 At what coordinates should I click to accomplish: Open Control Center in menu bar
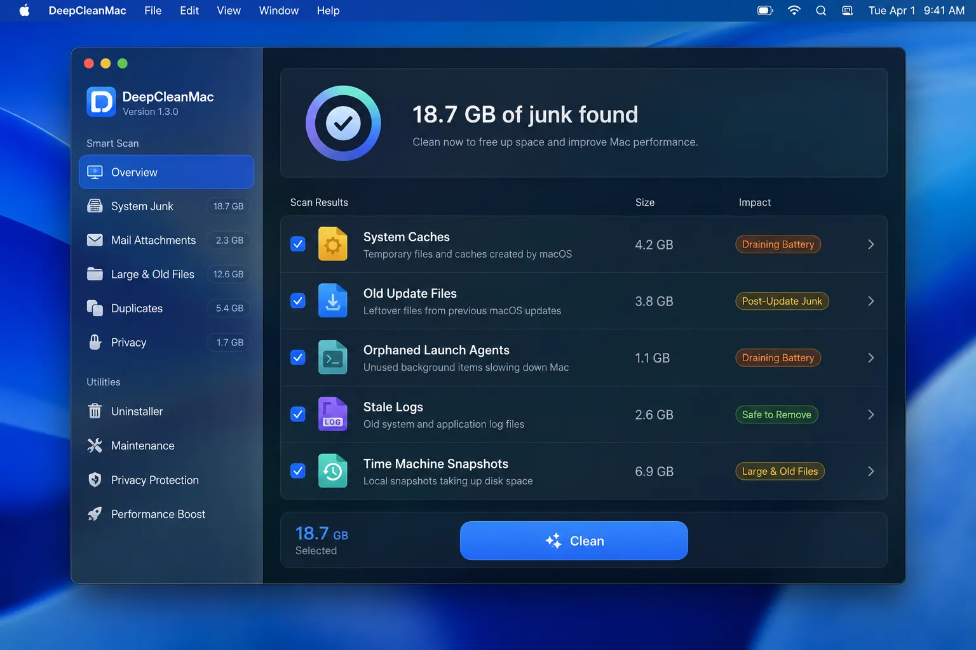848,11
